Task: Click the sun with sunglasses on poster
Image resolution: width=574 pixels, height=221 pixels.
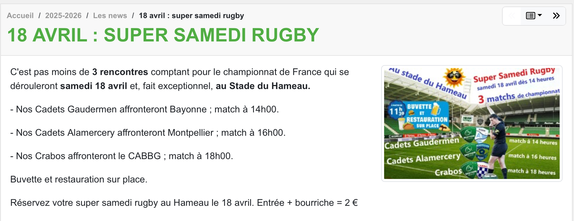Action: tap(454, 77)
